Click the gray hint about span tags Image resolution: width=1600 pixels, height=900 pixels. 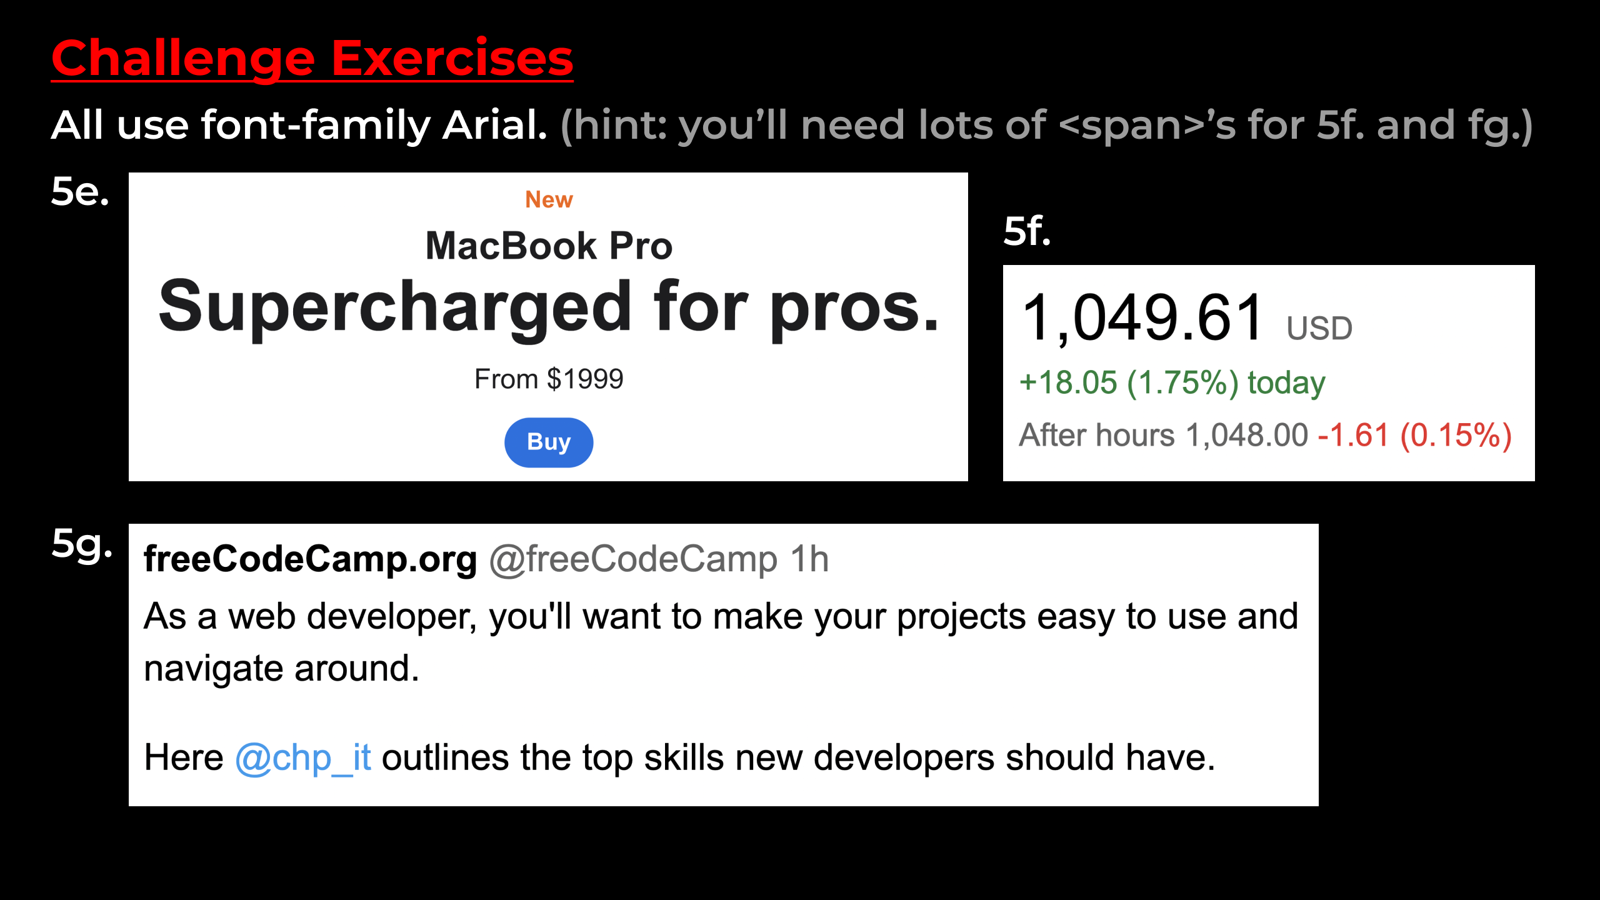coord(1047,126)
